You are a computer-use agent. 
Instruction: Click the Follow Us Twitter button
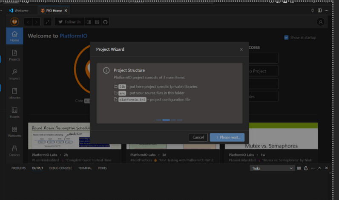coord(69,22)
